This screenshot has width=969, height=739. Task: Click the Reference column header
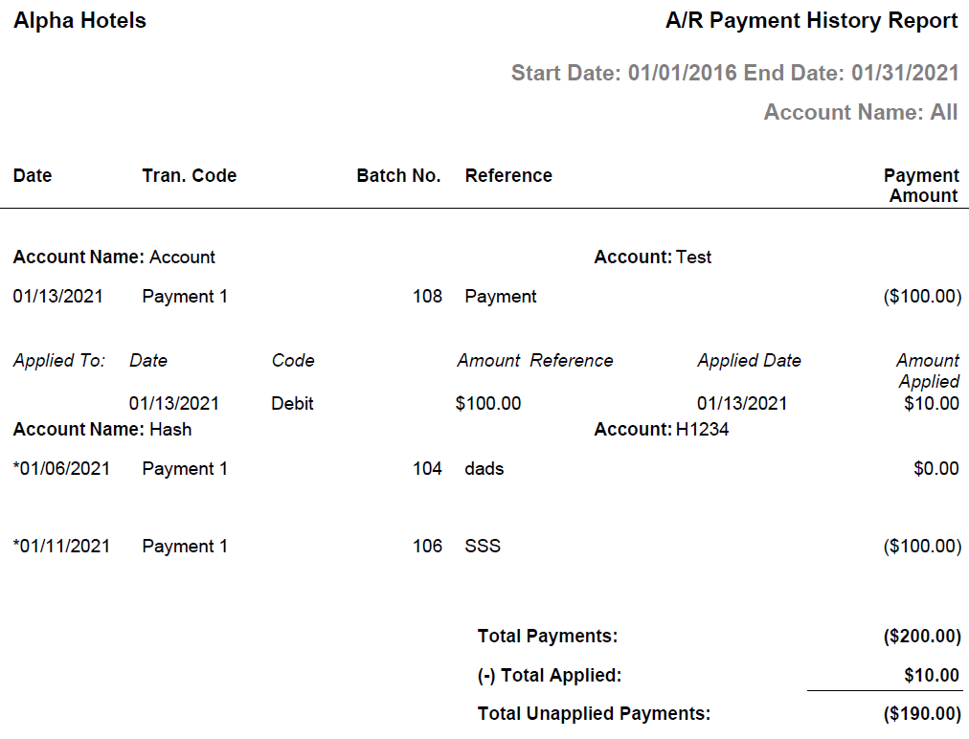(507, 175)
